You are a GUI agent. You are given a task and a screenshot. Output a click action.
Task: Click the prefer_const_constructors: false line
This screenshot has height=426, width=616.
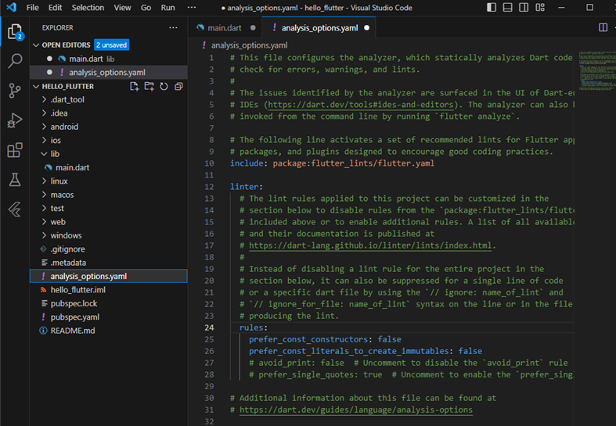[325, 339]
